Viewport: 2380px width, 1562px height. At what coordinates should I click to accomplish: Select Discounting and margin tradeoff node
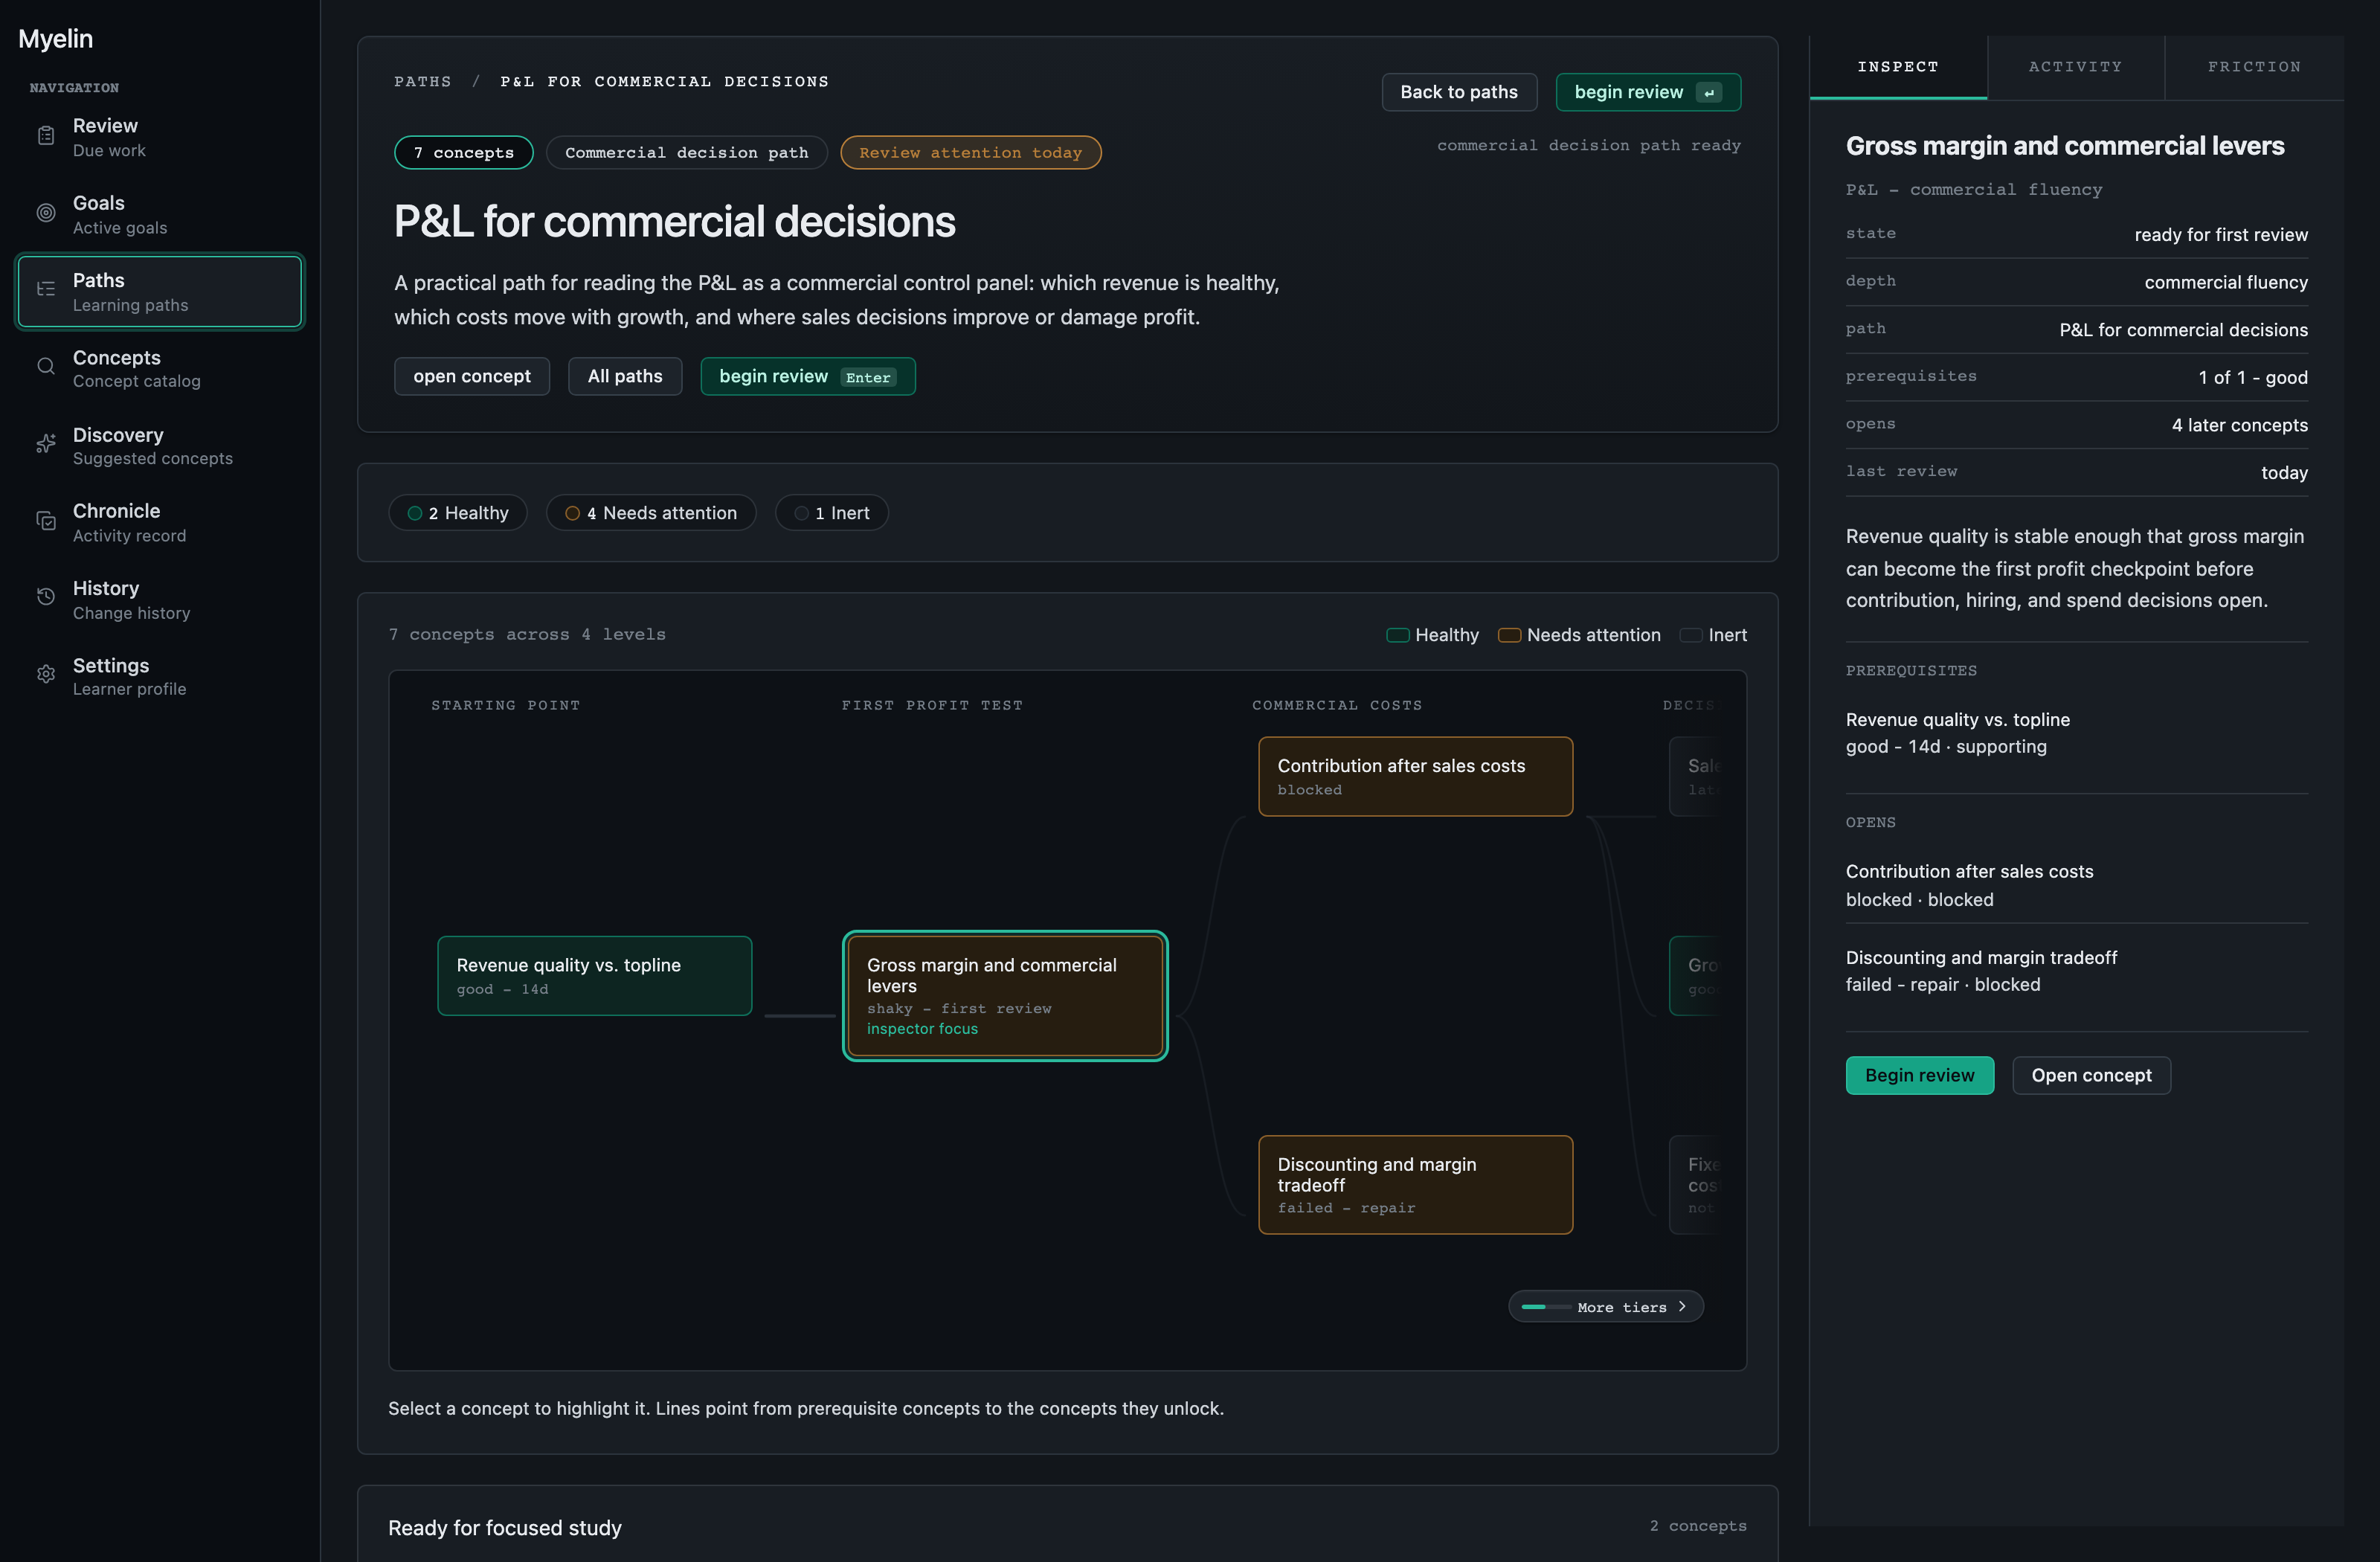tap(1415, 1185)
